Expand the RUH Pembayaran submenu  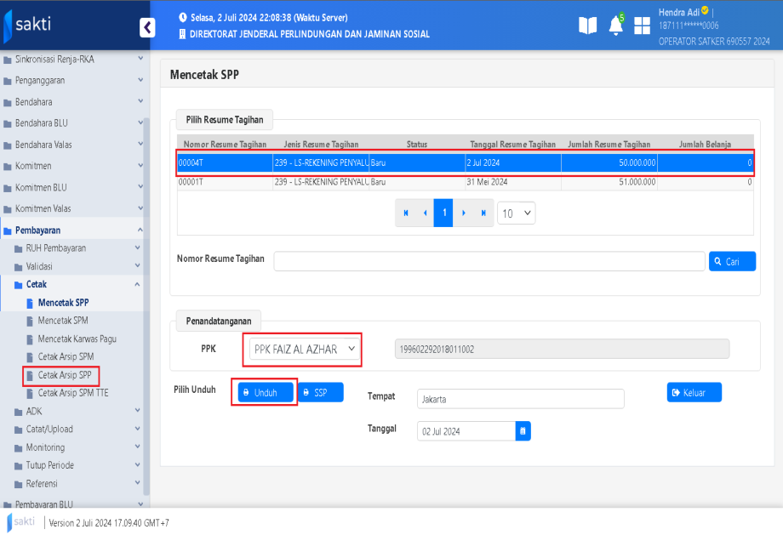tap(81, 248)
